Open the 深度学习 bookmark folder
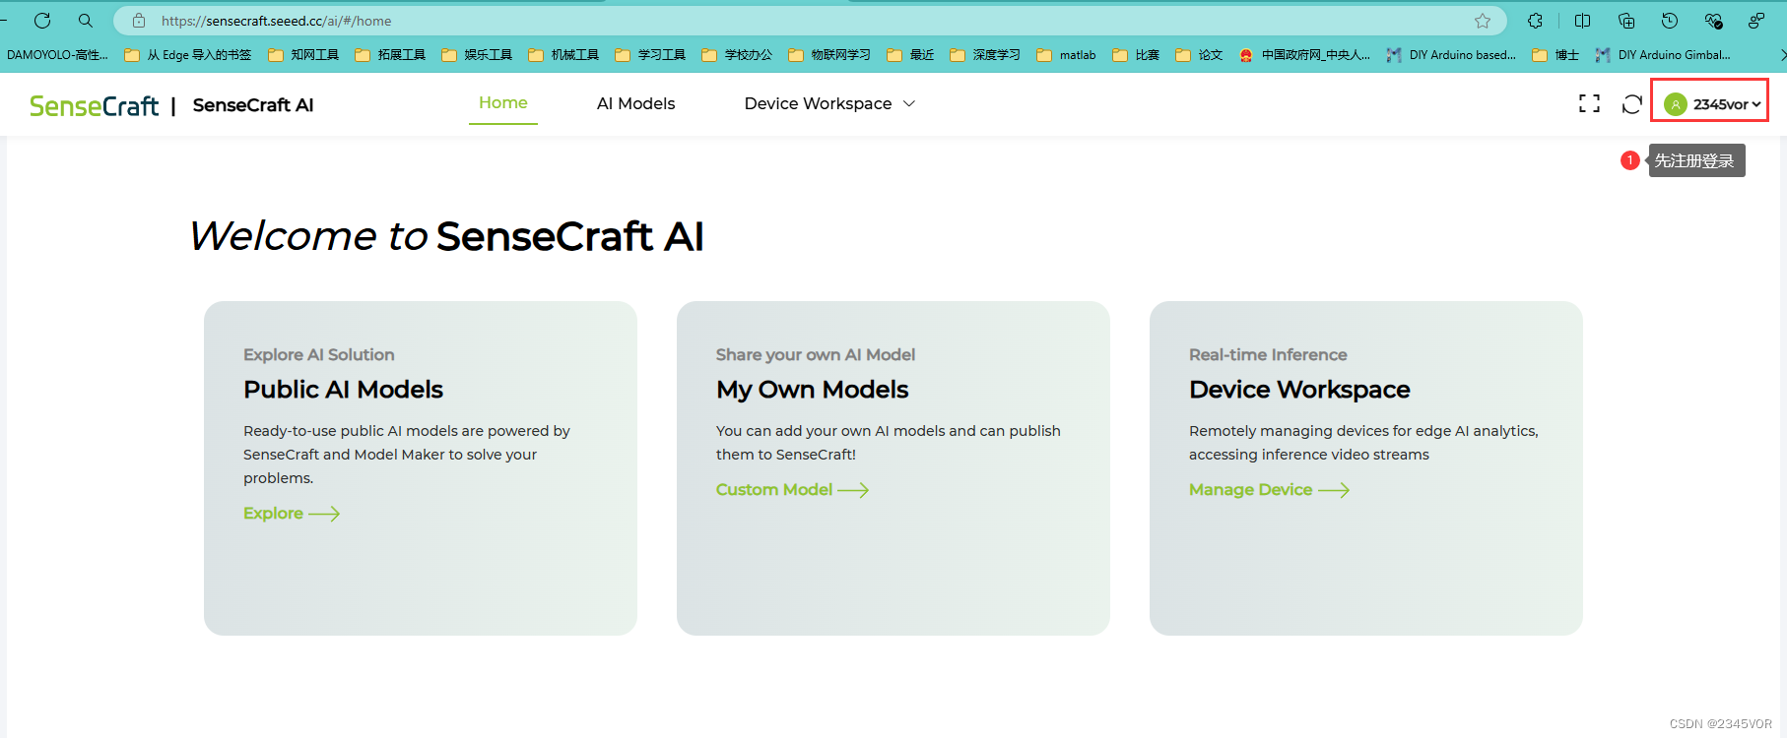This screenshot has width=1787, height=738. tap(985, 55)
